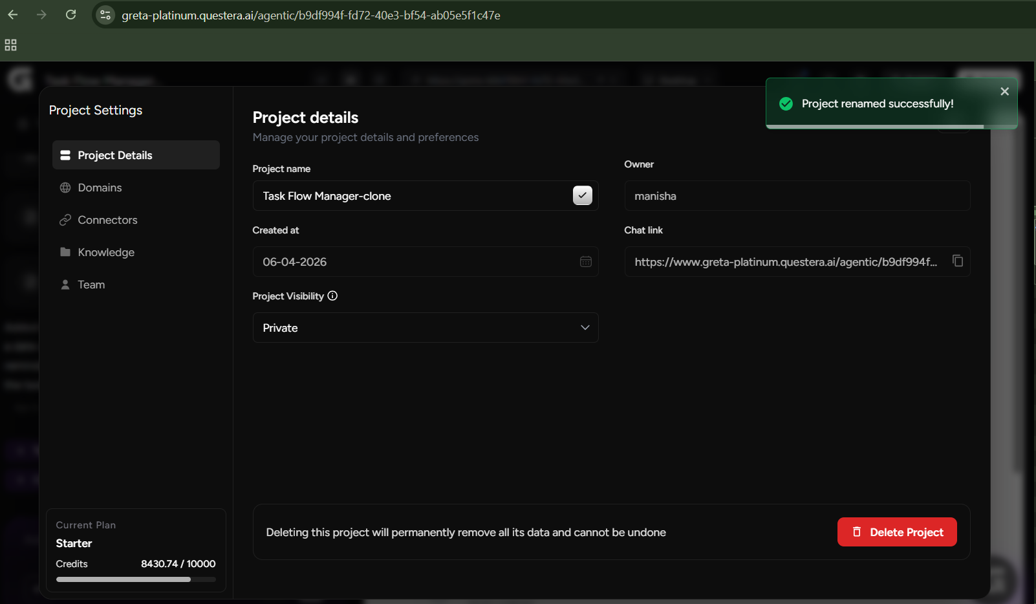Click the Created at date field
The height and width of the screenshot is (604, 1036).
426,262
